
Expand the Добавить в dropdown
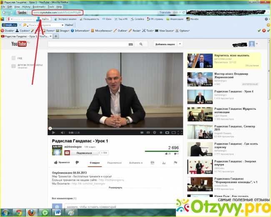click(x=136, y=163)
